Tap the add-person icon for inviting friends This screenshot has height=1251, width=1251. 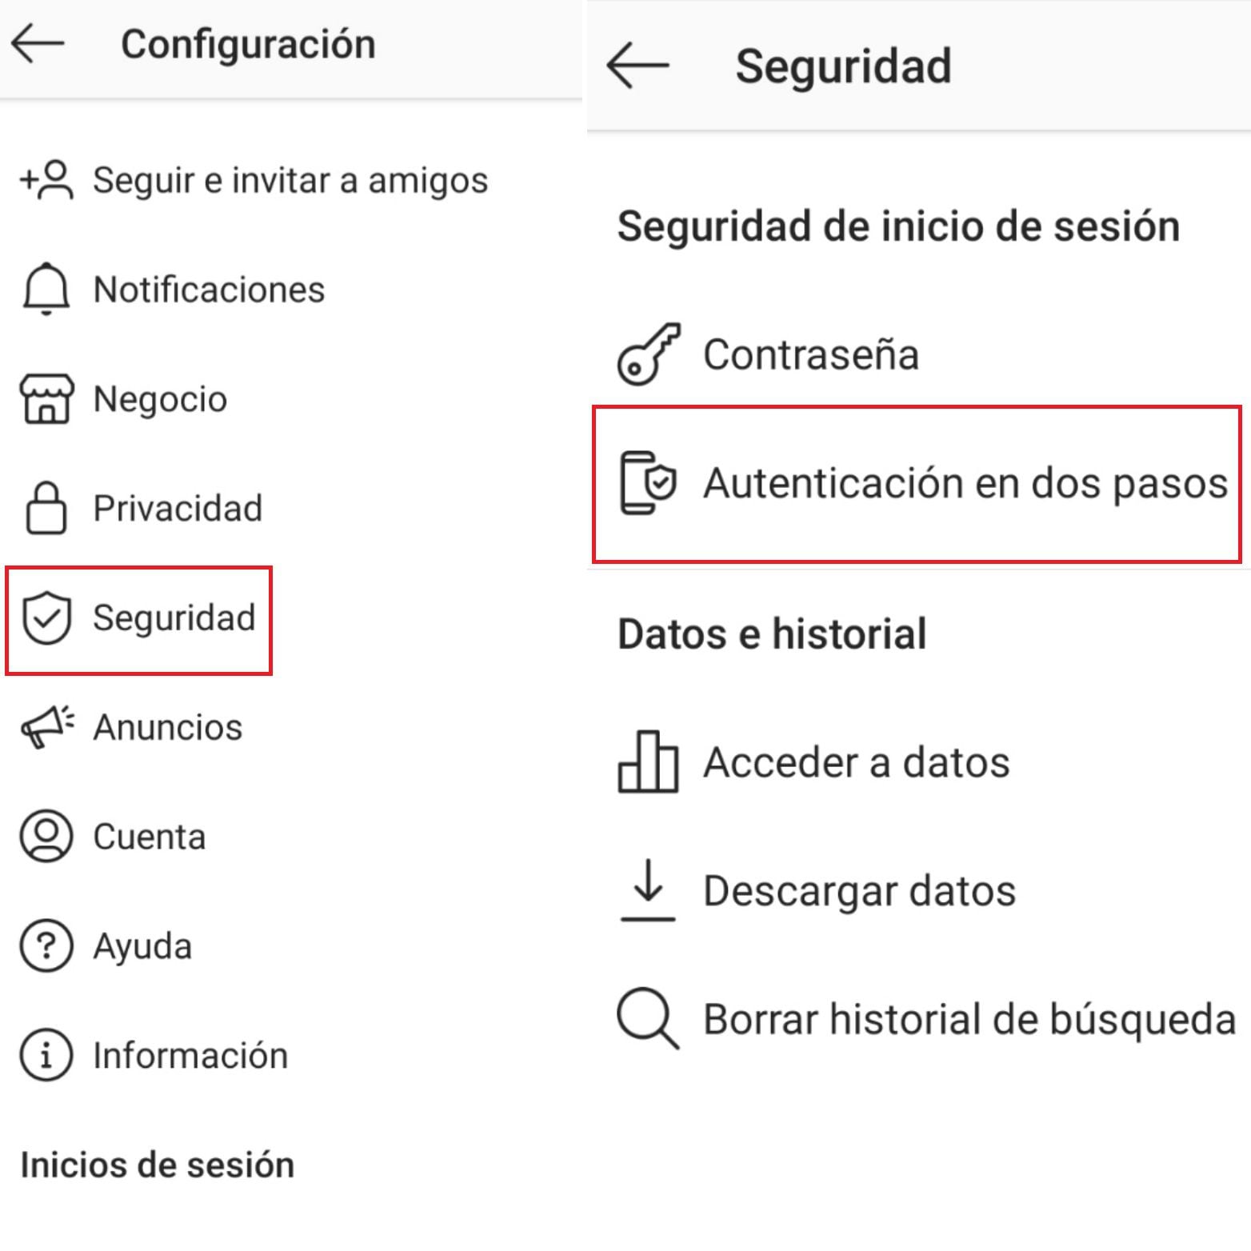46,180
